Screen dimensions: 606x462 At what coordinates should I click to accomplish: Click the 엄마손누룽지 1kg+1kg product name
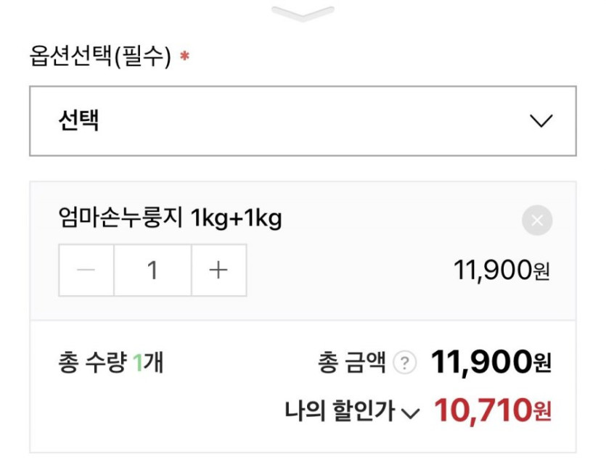coord(170,218)
